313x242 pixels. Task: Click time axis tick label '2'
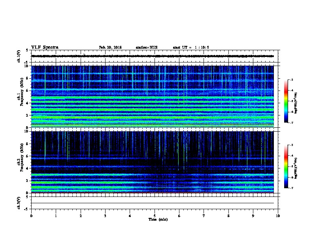81,216
